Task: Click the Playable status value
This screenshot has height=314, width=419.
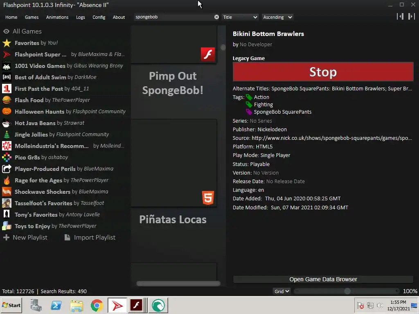Action: click(260, 164)
